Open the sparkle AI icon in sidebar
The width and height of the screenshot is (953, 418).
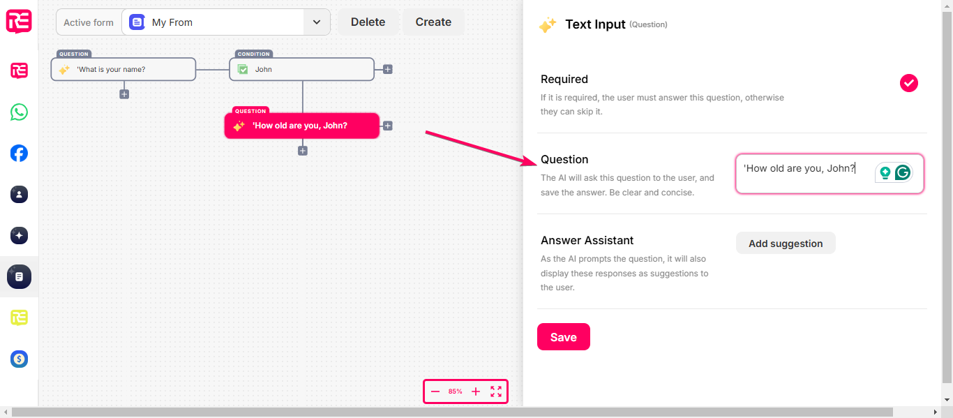[19, 235]
